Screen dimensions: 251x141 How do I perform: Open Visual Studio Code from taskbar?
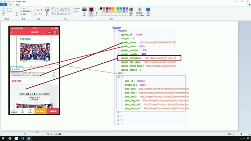coord(23,139)
